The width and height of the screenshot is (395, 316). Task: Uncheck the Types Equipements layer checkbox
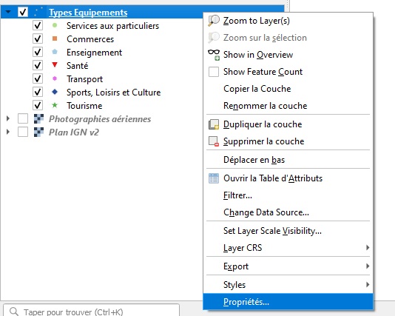[23, 12]
